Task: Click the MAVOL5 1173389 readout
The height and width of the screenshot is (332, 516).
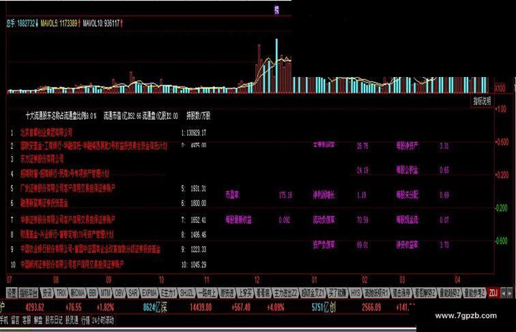Action: (59, 23)
